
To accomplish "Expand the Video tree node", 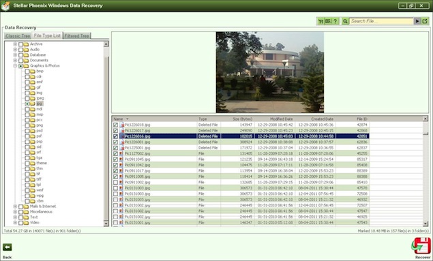I will coord(15,223).
